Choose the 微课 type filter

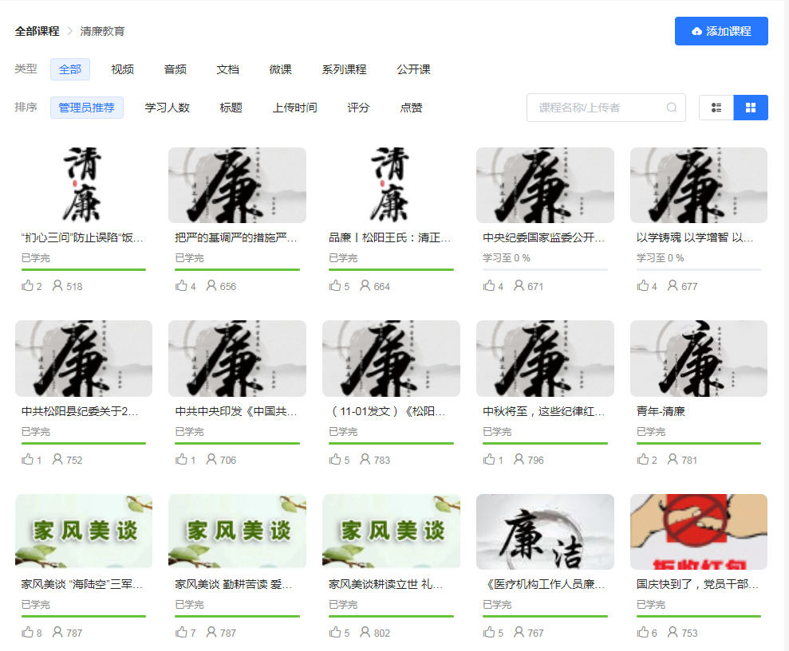tap(280, 69)
